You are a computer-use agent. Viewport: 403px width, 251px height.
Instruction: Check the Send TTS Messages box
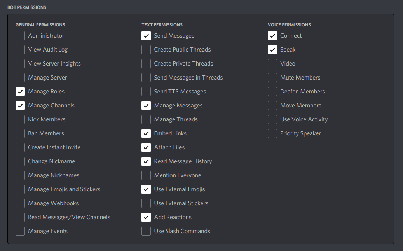(146, 92)
